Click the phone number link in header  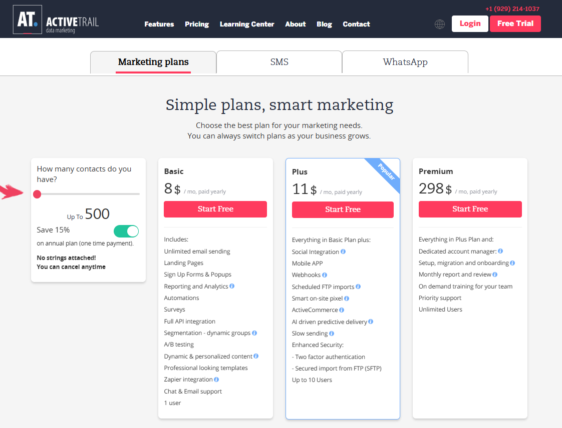(x=512, y=9)
